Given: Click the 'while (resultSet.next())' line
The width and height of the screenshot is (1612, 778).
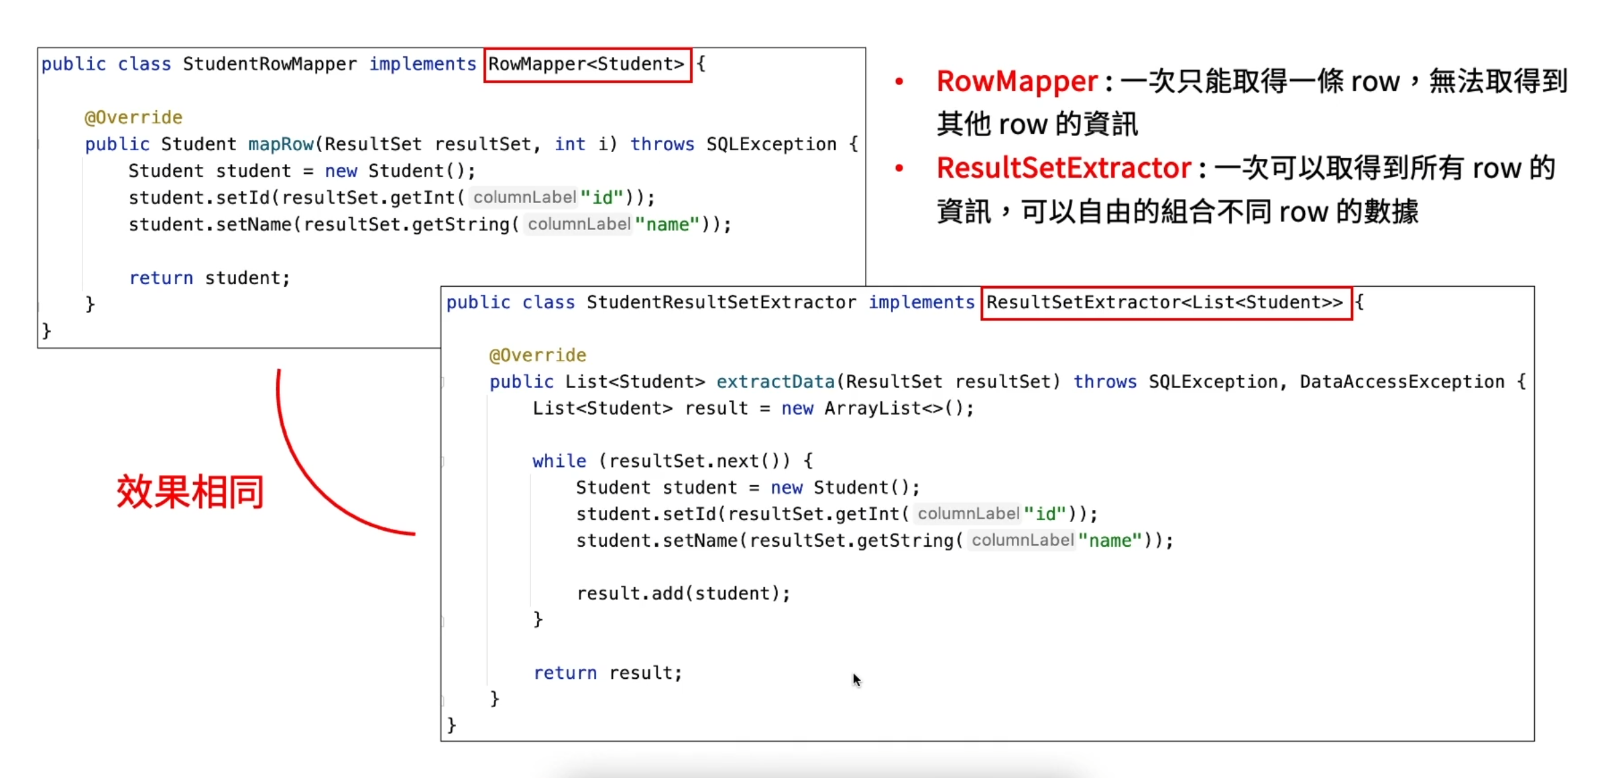Looking at the screenshot, I should pos(673,461).
